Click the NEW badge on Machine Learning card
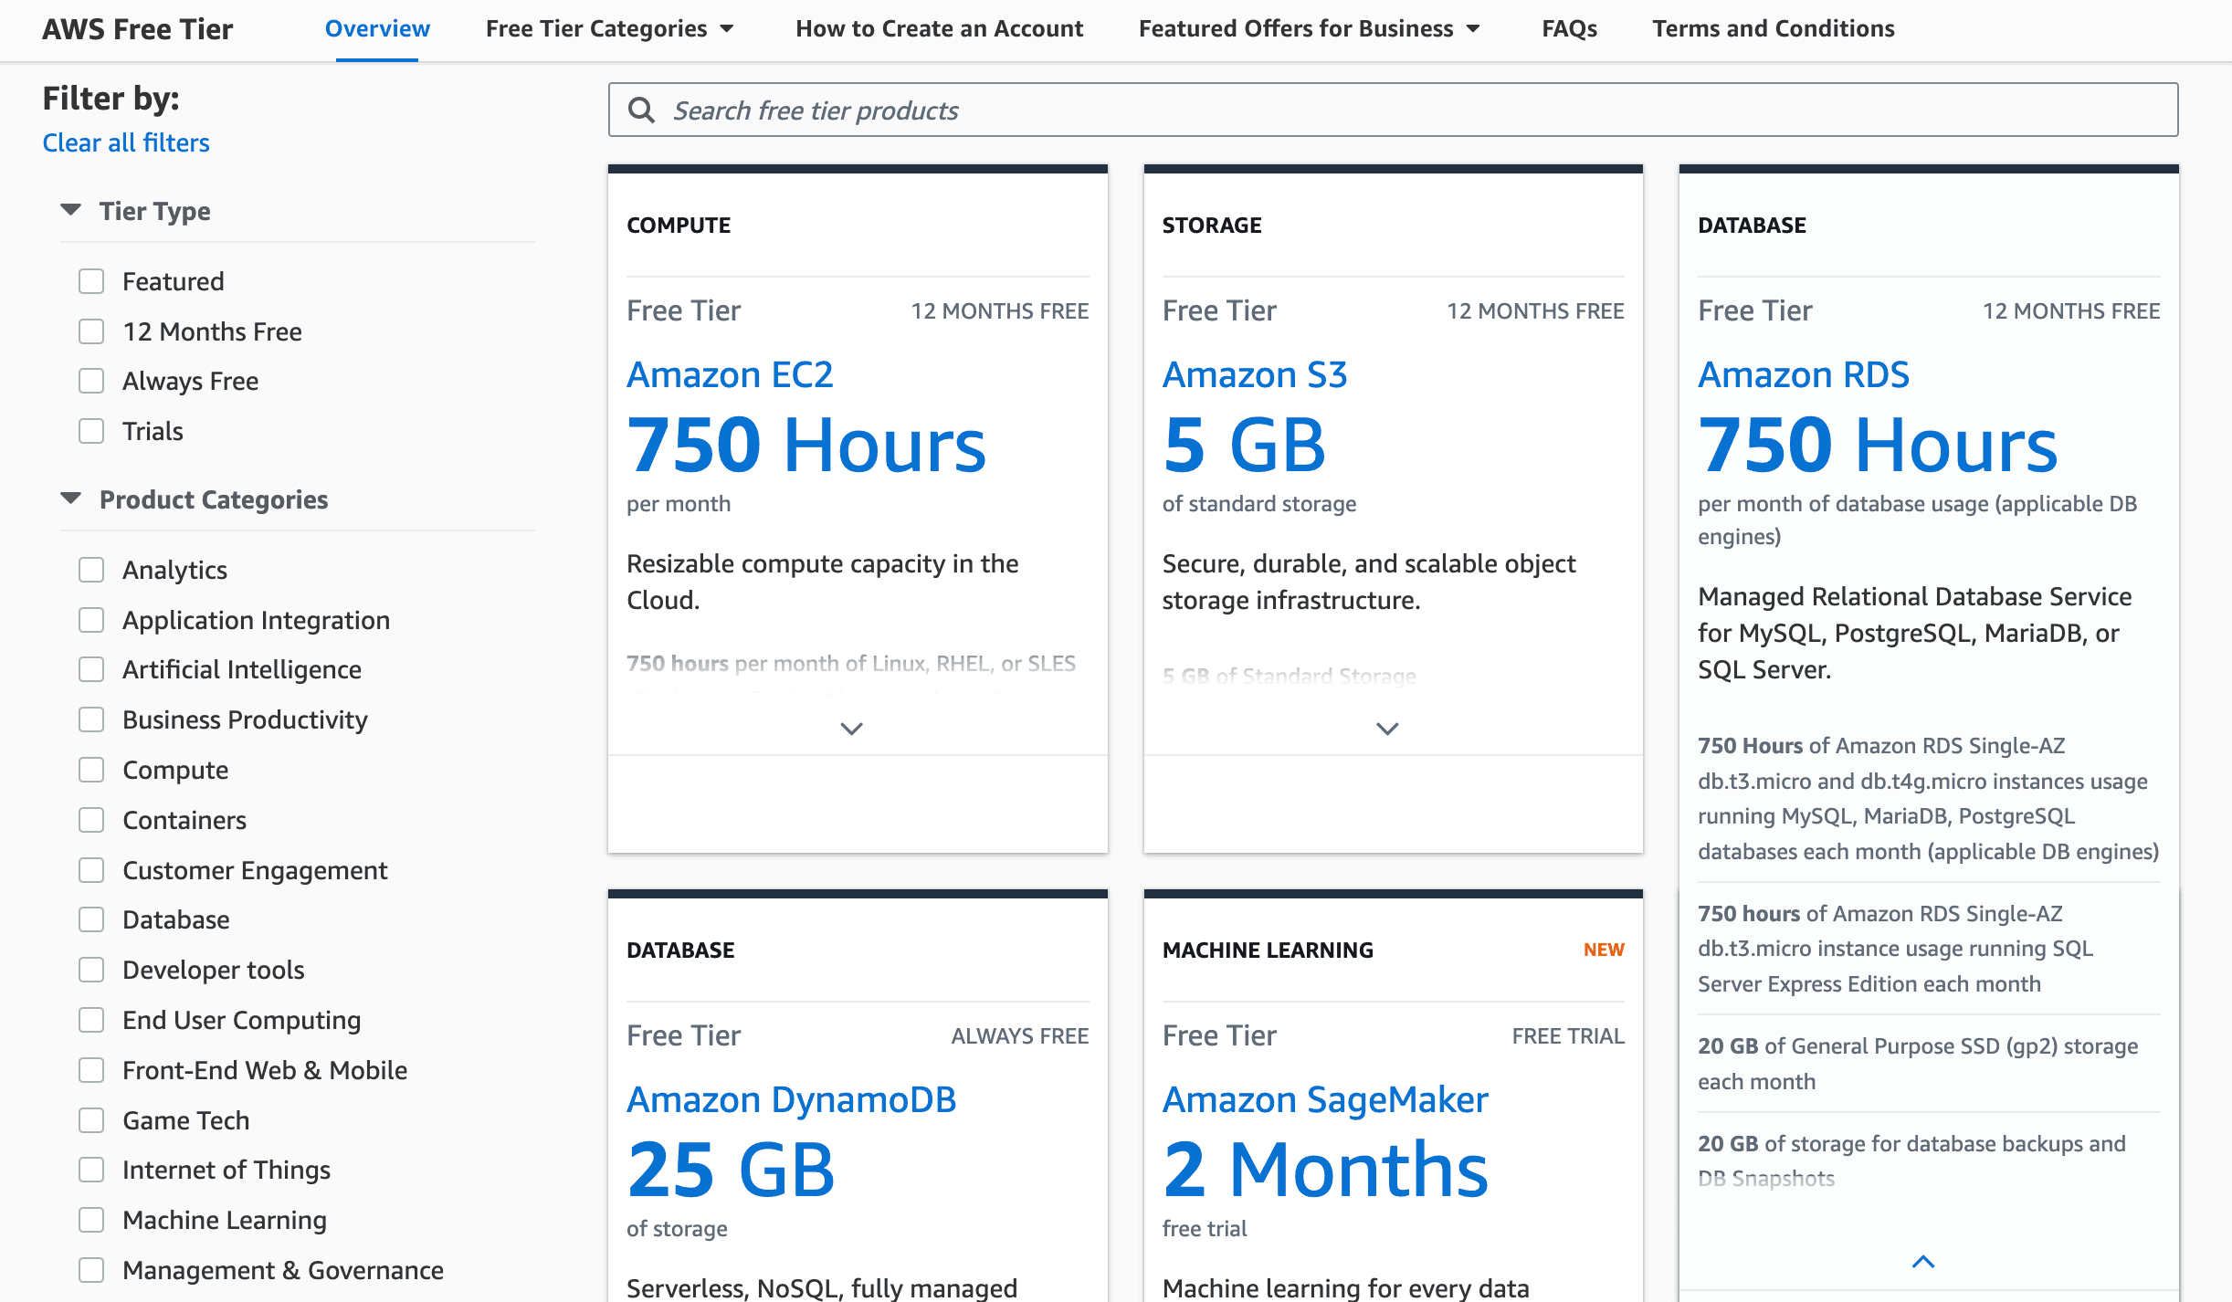This screenshot has width=2232, height=1302. 1604,950
